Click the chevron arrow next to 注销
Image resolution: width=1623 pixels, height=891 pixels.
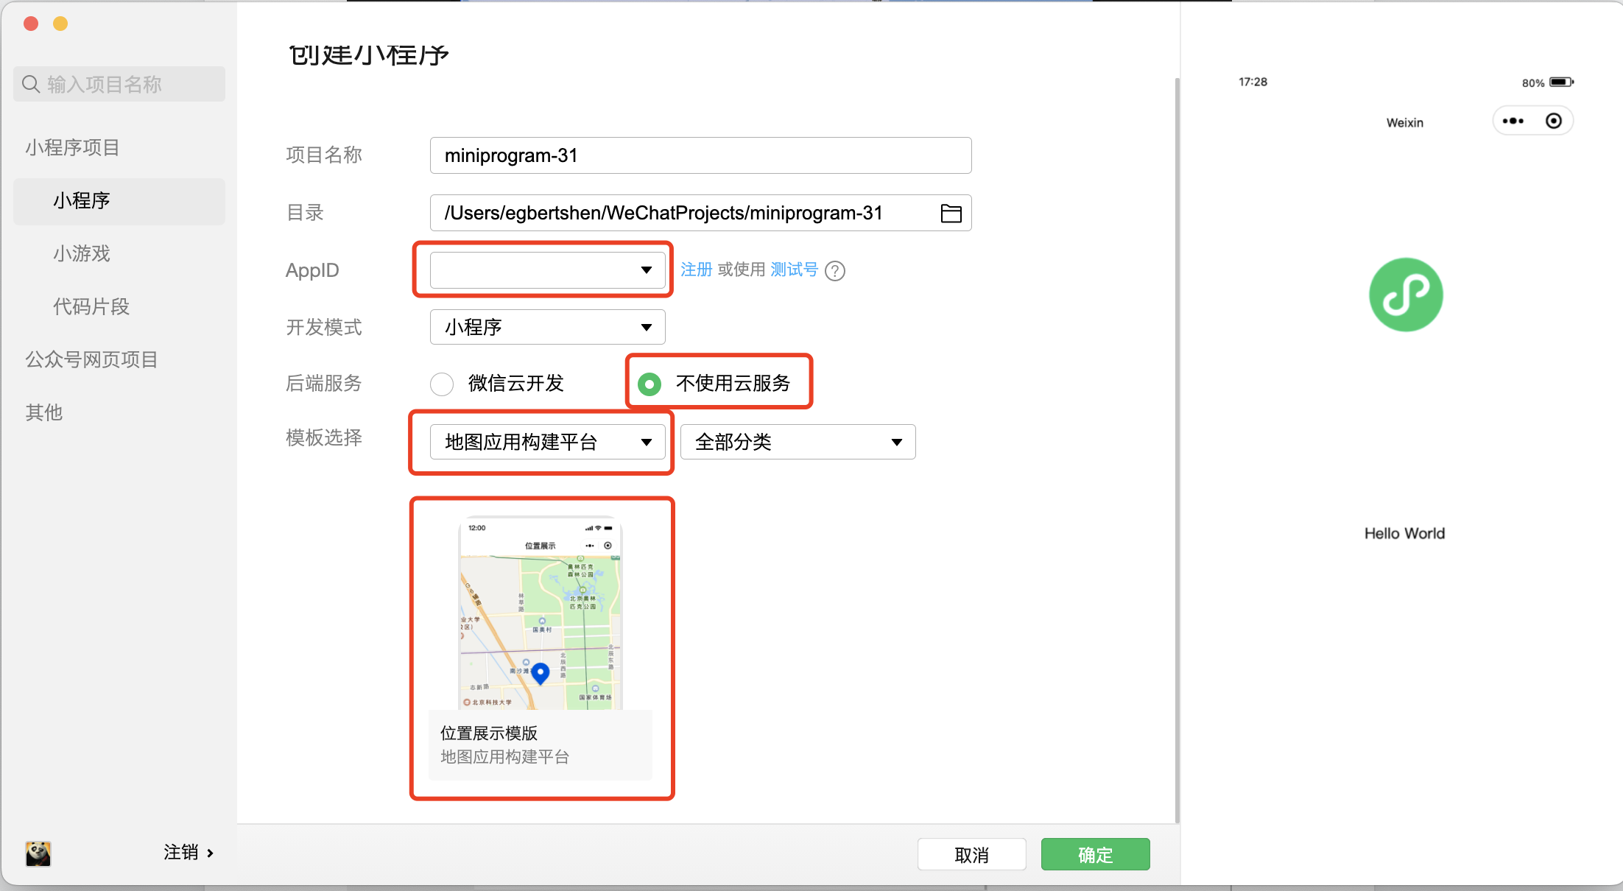211,853
